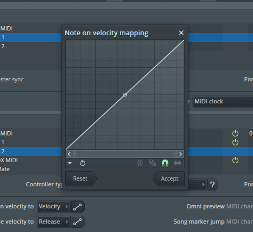
Task: Toggle the green snap magnet icon
Action: point(165,163)
